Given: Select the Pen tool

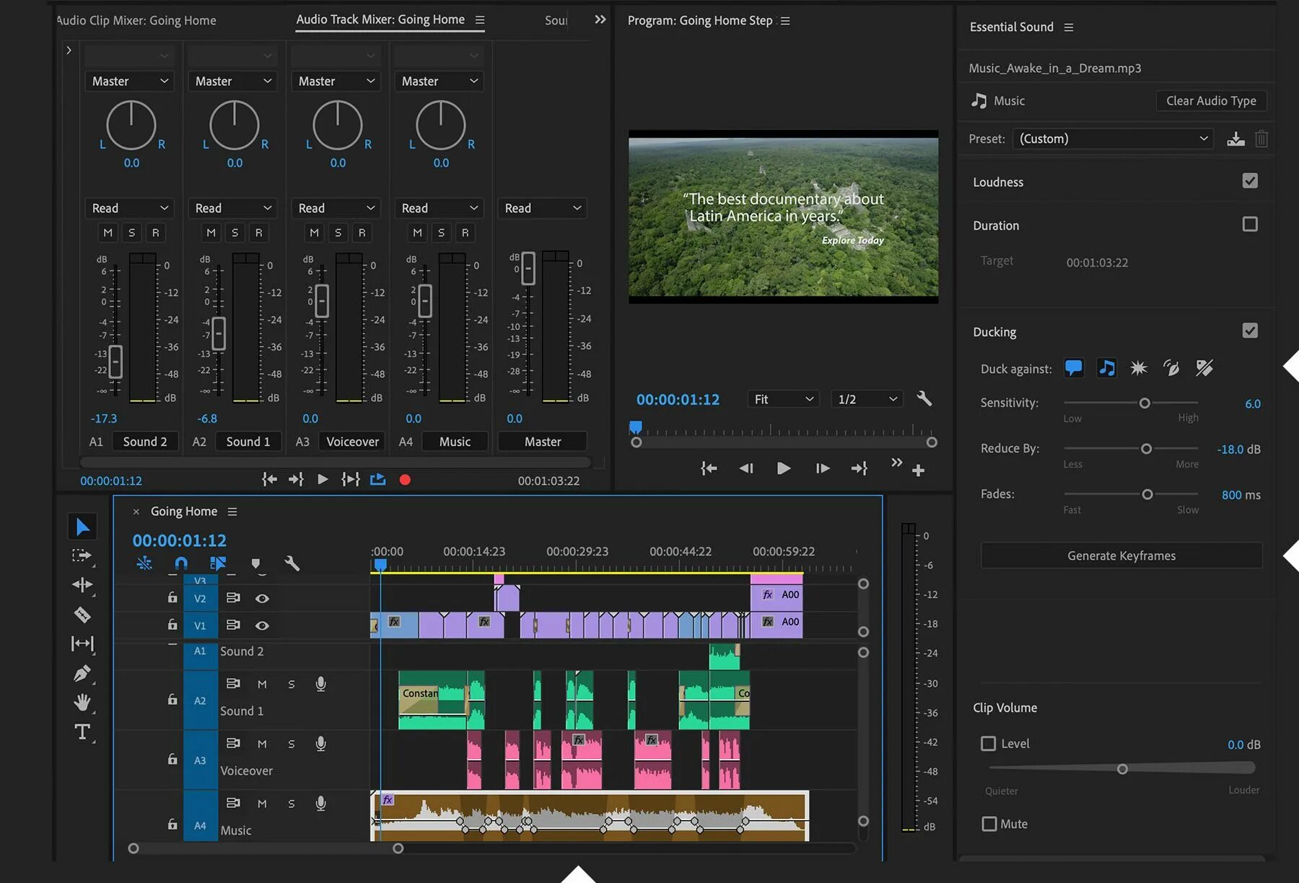Looking at the screenshot, I should coord(82,673).
